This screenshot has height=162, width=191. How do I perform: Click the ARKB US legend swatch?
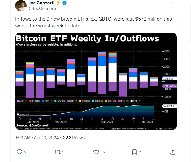[x=18, y=101]
